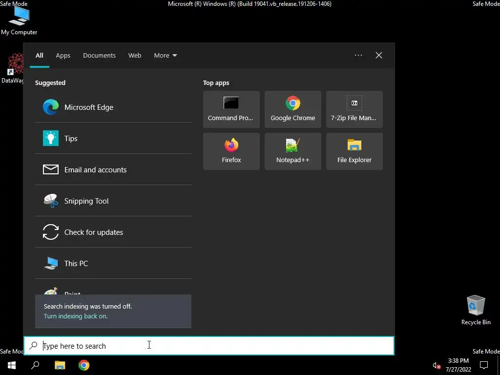Image resolution: width=500 pixels, height=375 pixels.
Task: Expand the More filter dropdown
Action: tap(165, 56)
